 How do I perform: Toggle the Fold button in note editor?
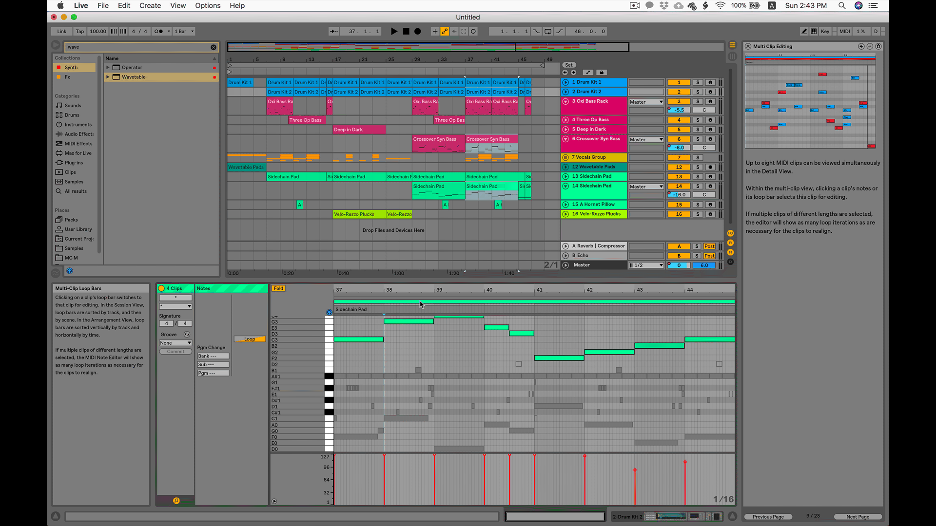click(x=278, y=288)
